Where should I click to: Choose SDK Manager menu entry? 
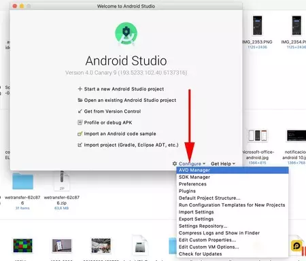pos(233,177)
